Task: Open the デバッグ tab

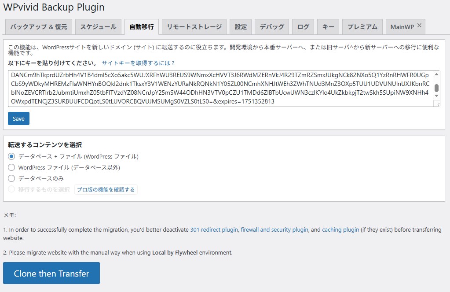Action: [x=272, y=27]
